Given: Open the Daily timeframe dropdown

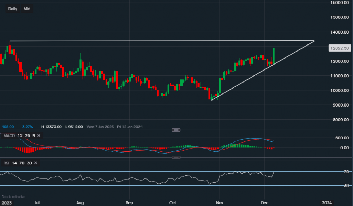Looking at the screenshot, I should (13, 9).
